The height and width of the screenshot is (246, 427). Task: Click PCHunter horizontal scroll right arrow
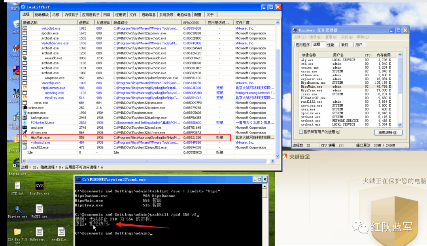coord(272,161)
